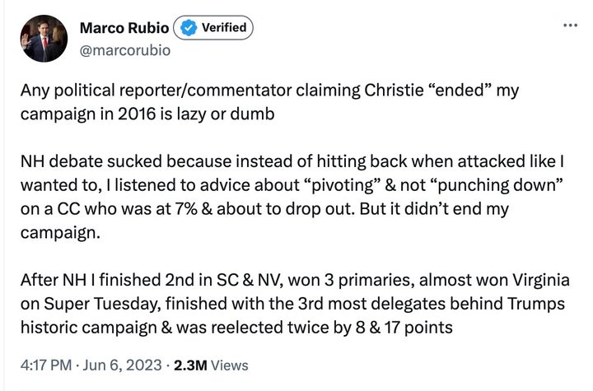Image resolution: width=593 pixels, height=391 pixels.
Task: Click the line starting "NH debate sucked"
Action: (292, 161)
